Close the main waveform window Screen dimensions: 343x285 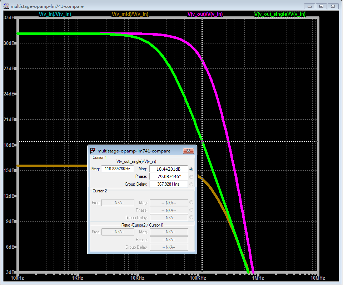(x=333, y=6)
